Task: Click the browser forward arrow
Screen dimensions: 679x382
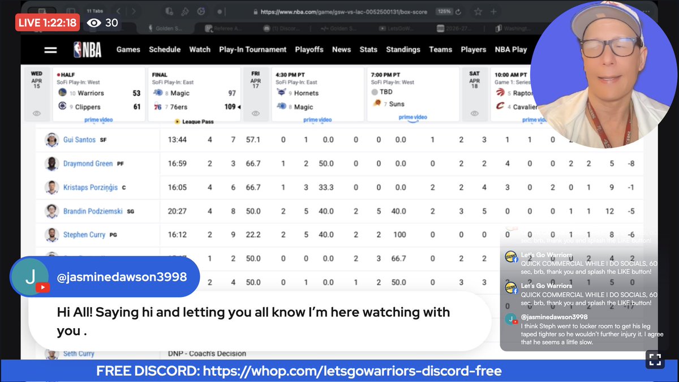Action: pyautogui.click(x=134, y=11)
